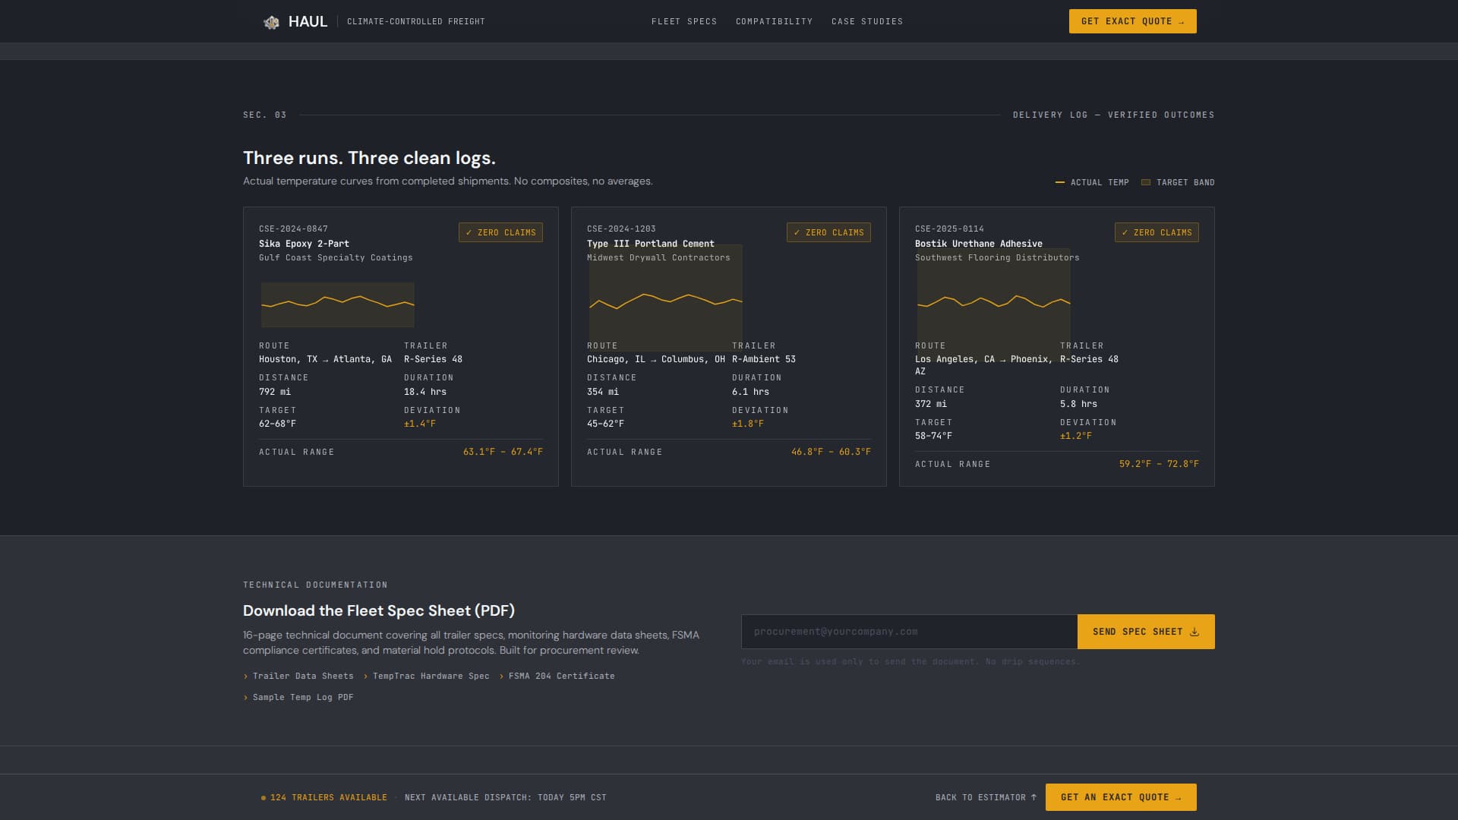Click the ±1.2°F deviation value
The image size is (1458, 820).
click(x=1076, y=436)
